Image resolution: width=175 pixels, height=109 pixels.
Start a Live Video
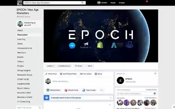coord(86,74)
